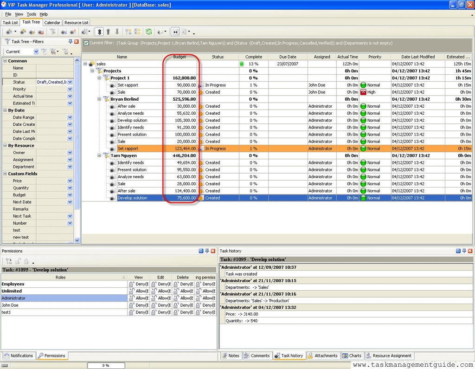Open the Date Range filter dropdown
This screenshot has height=369, width=475.
pyautogui.click(x=70, y=117)
